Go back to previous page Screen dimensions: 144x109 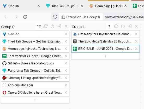(x=6, y=17)
